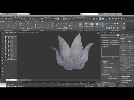Open the Material Editor icon
Screen dimensions: 134x100
click(x=109, y=19)
